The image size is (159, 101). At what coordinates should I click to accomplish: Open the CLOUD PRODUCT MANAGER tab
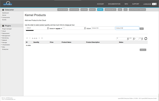point(137,10)
